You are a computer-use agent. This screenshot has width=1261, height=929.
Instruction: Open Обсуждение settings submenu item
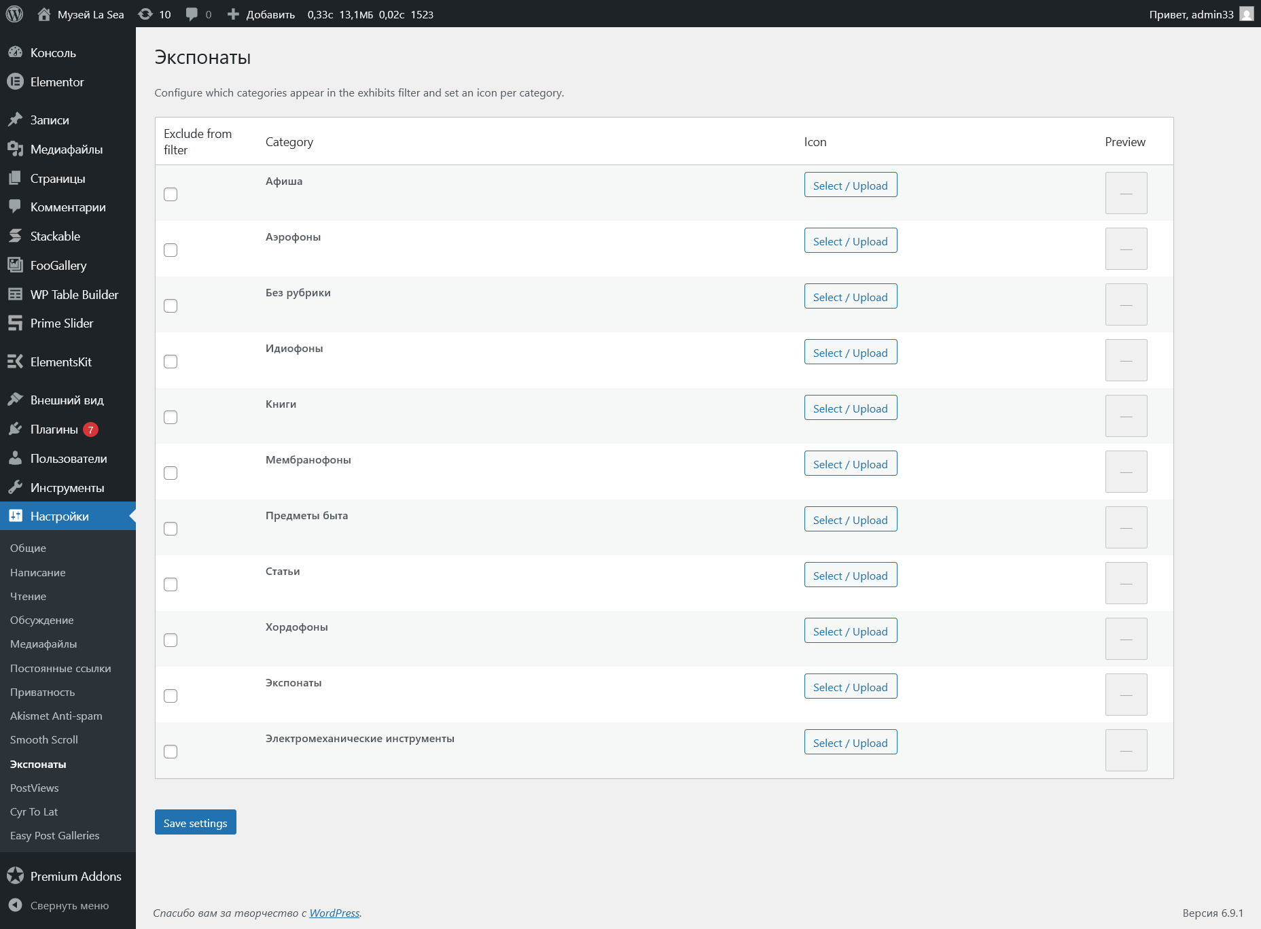[42, 620]
